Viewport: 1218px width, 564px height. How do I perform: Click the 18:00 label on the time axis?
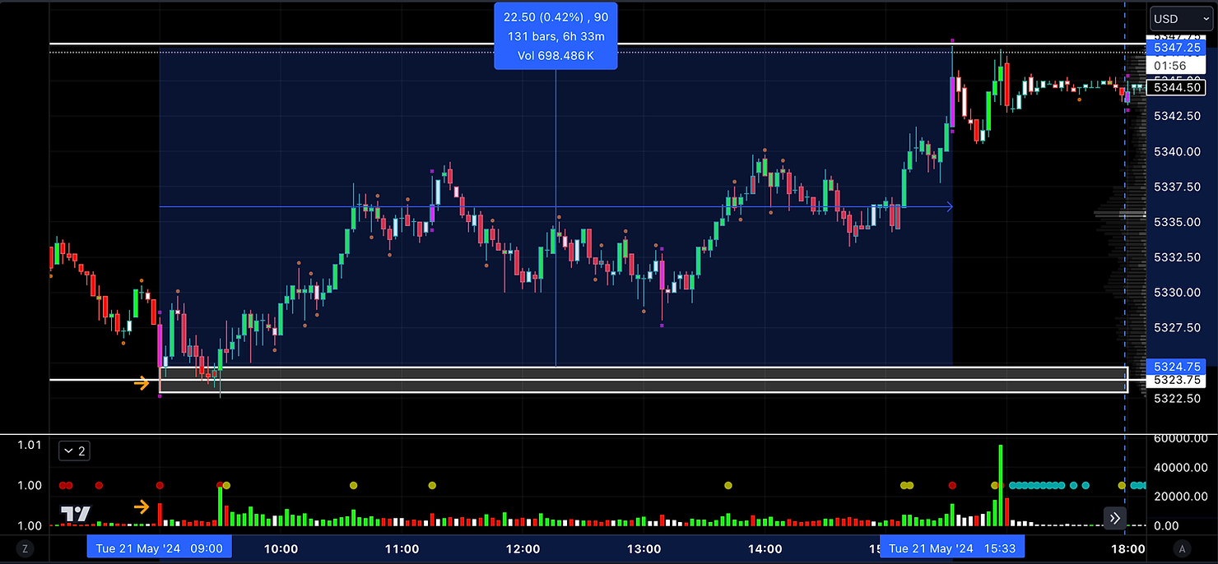point(1128,548)
